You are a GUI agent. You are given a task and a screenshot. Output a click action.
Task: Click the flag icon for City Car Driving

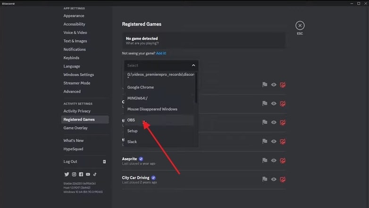(x=265, y=179)
